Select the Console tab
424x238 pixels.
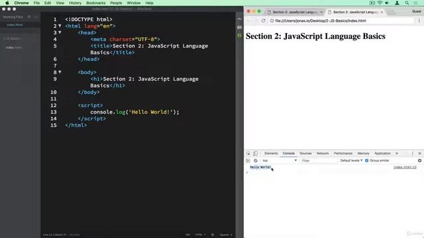(x=289, y=153)
